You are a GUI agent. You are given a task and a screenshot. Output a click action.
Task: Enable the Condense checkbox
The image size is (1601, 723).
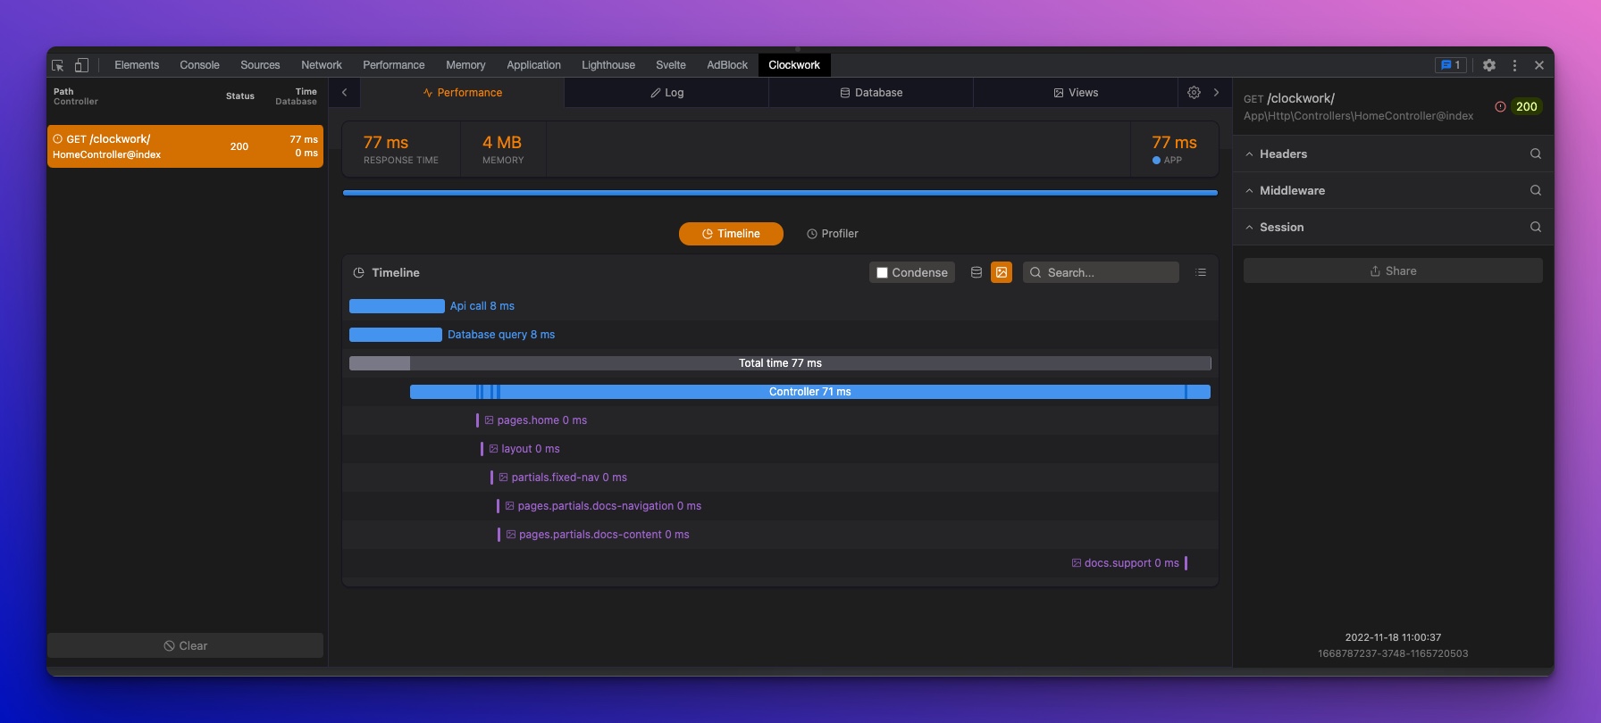tap(882, 273)
